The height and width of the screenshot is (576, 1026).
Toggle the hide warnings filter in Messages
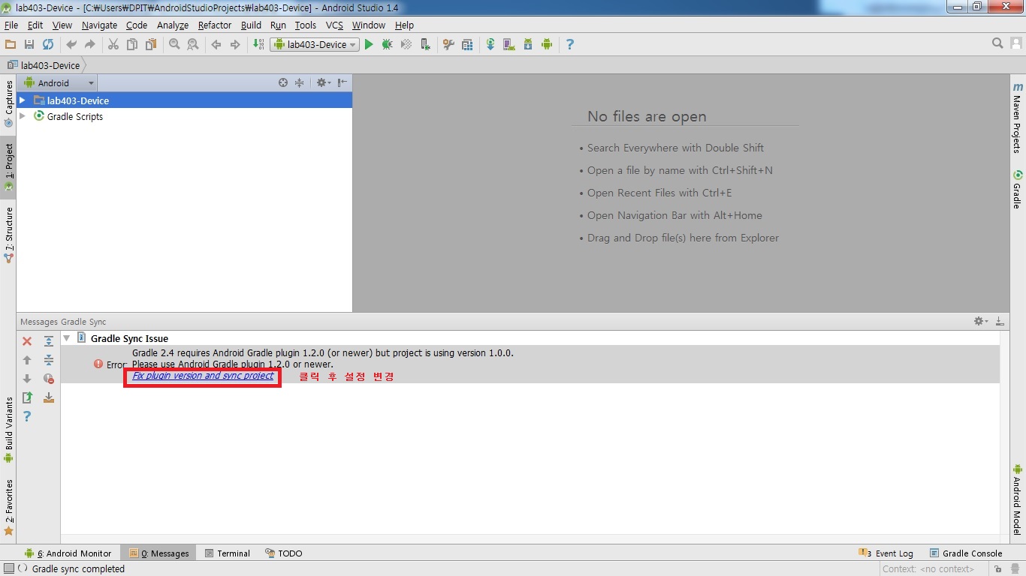point(49,379)
